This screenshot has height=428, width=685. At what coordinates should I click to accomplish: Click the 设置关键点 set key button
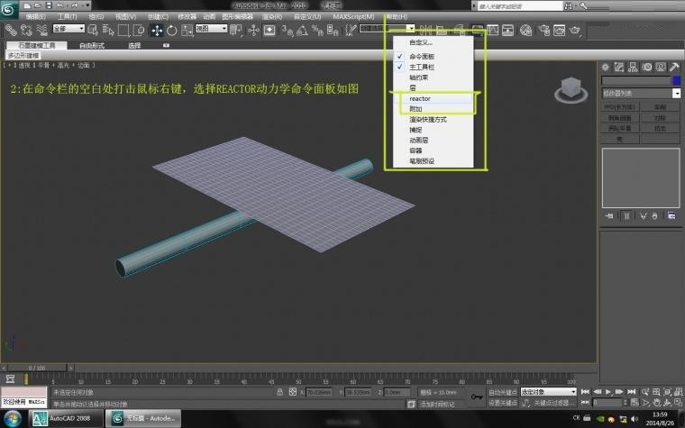coord(502,402)
